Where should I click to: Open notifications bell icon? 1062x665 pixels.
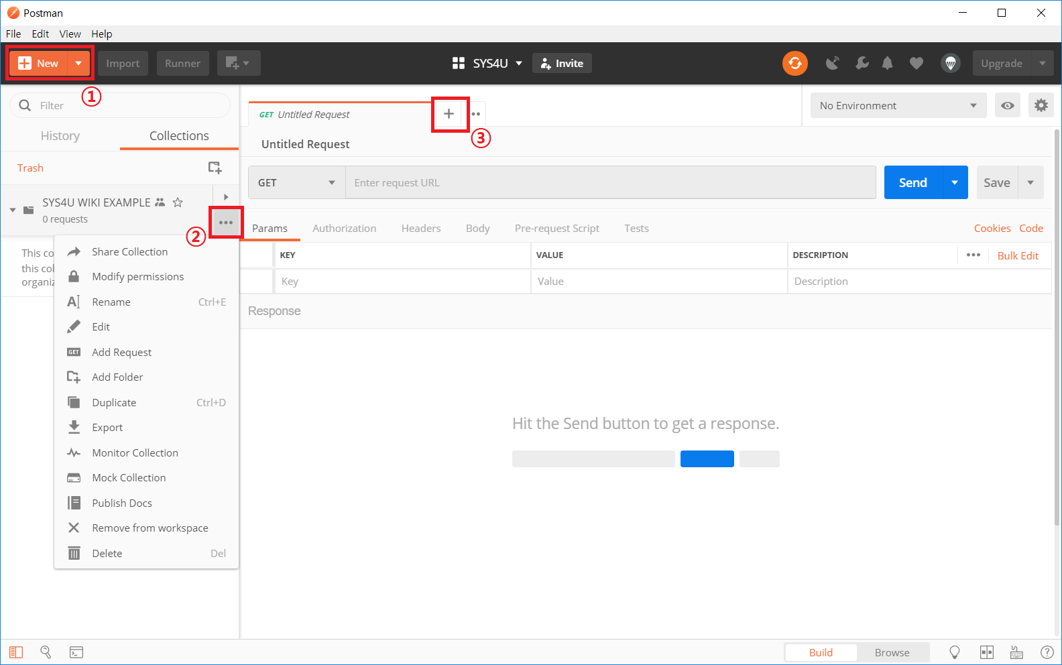[x=887, y=63]
